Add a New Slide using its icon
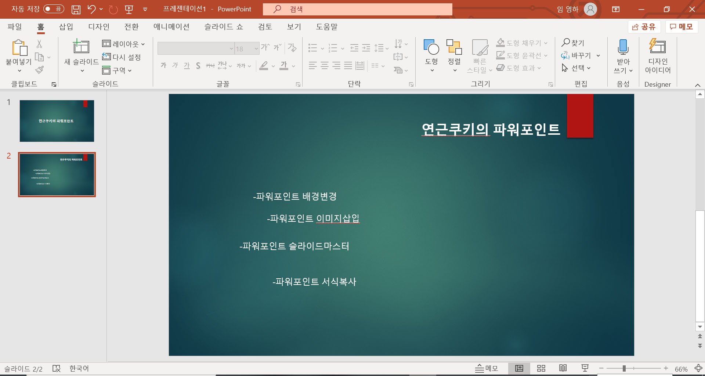Image resolution: width=705 pixels, height=376 pixels. pos(81,46)
